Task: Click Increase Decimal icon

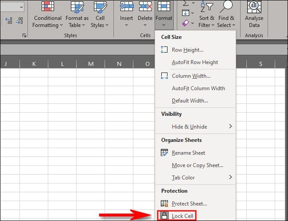Action: click(x=9, y=20)
